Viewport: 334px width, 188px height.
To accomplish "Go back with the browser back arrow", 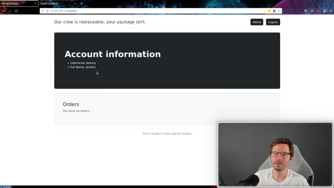I will [4, 11].
